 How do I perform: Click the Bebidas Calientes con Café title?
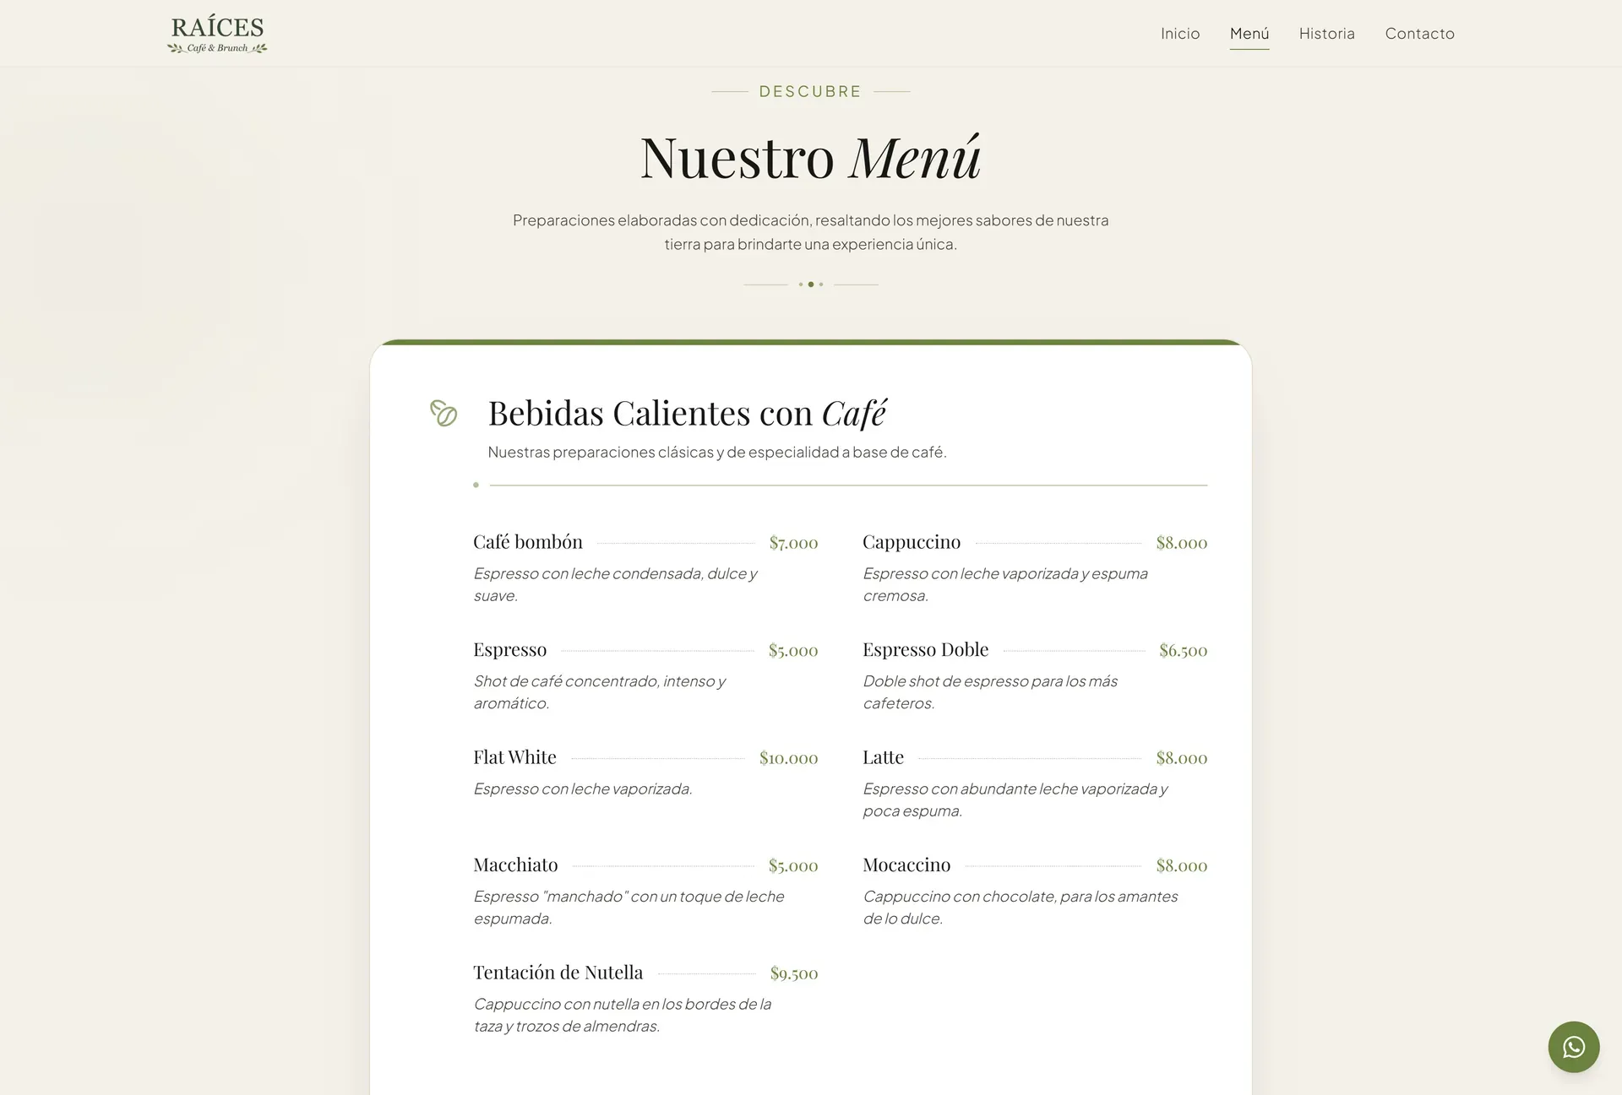[x=687, y=413]
